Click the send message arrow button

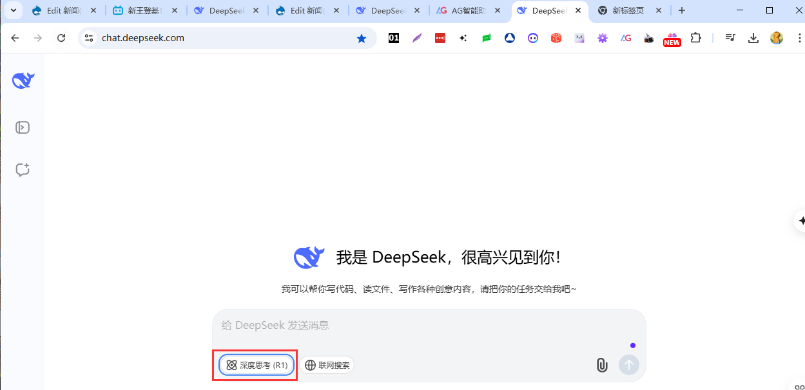click(629, 365)
